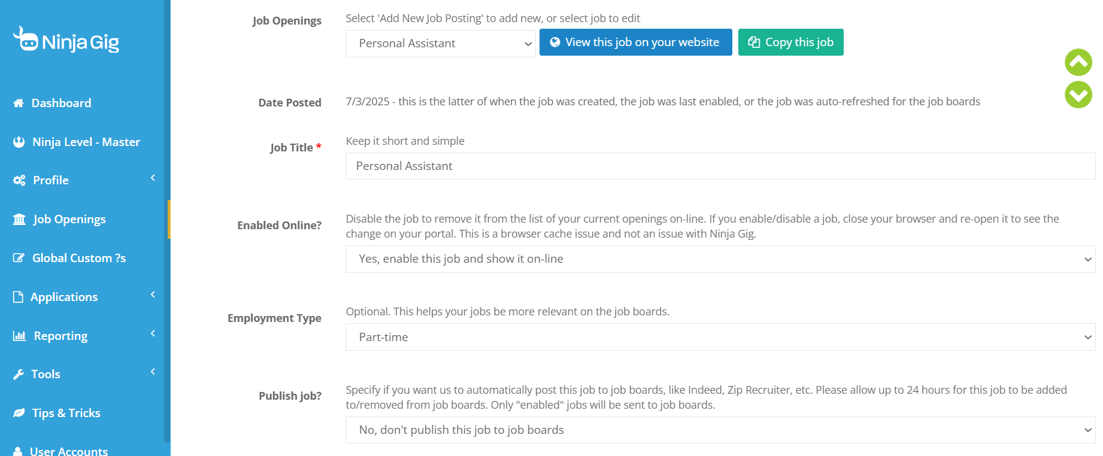Open the Publish job dropdown
This screenshot has width=1103, height=456.
point(720,430)
